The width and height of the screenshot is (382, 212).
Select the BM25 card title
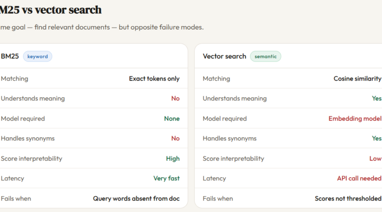[x=10, y=56]
